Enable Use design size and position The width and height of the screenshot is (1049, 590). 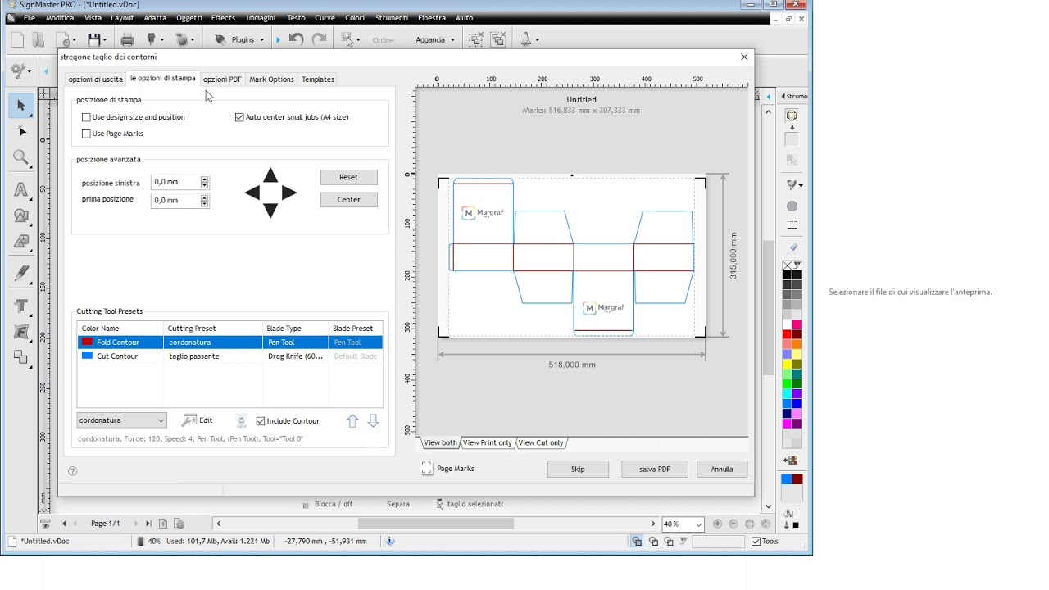(86, 117)
